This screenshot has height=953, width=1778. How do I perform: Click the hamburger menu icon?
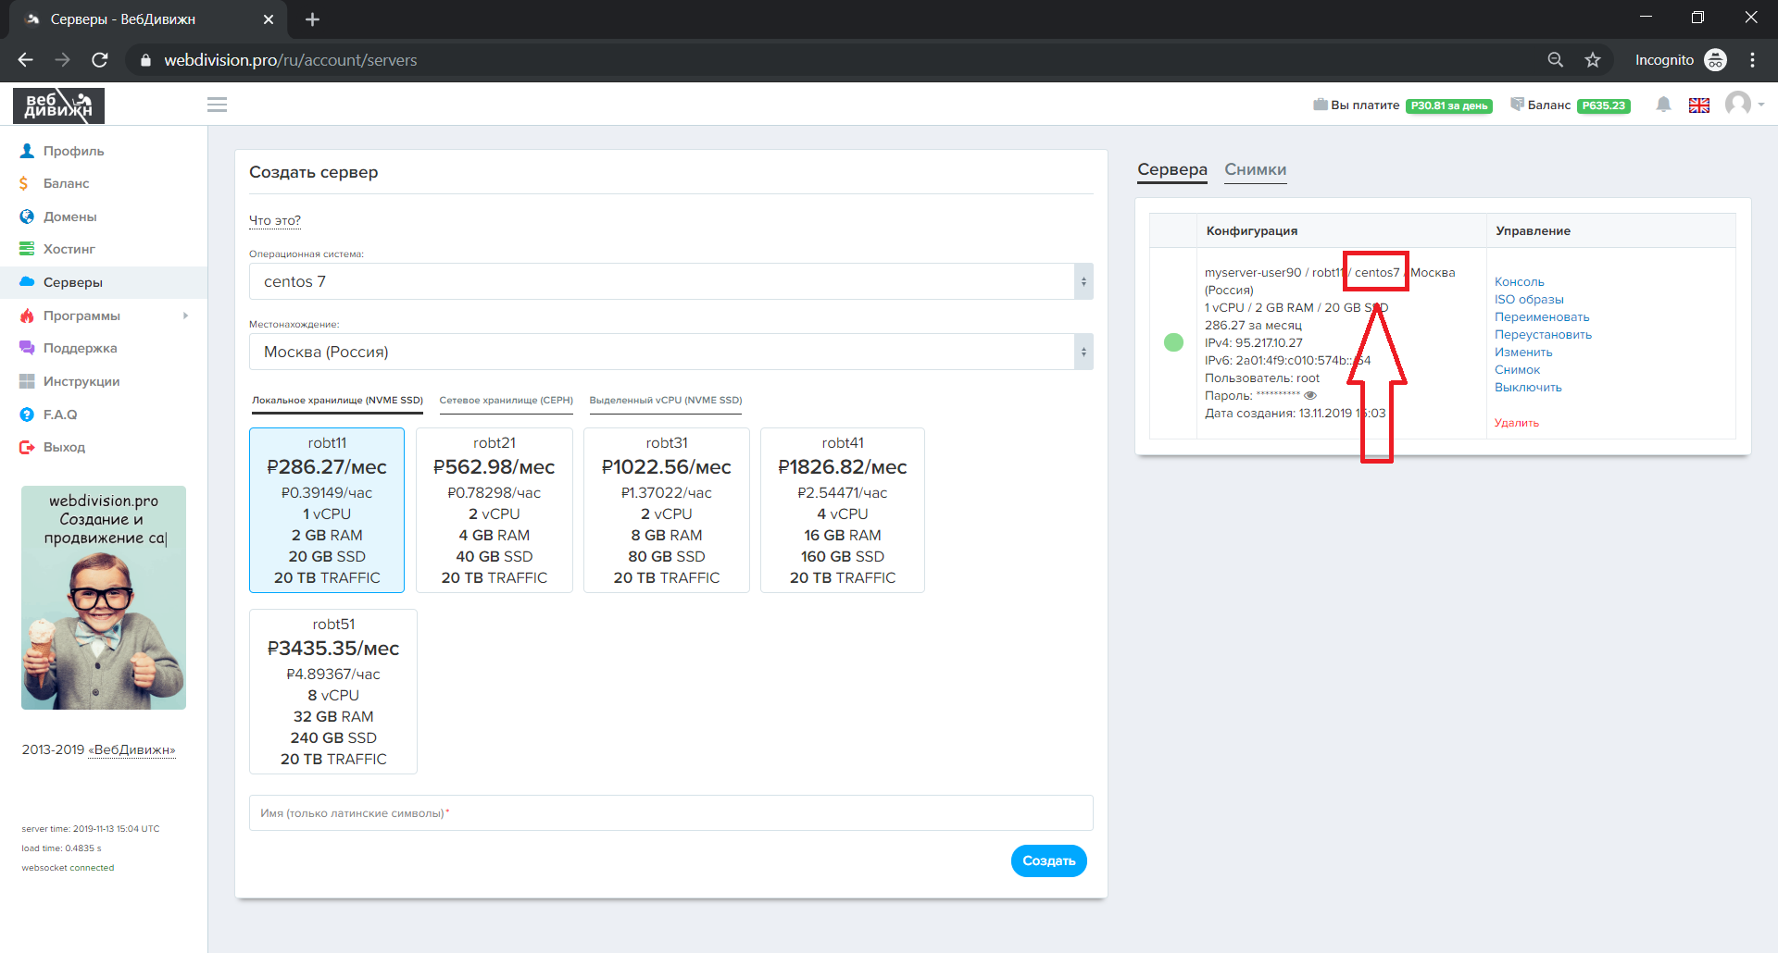[x=217, y=105]
